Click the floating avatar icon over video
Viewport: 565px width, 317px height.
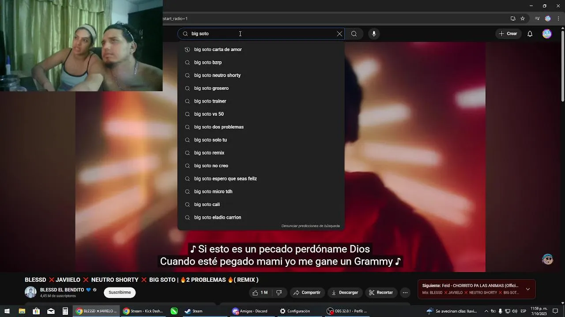point(547,259)
